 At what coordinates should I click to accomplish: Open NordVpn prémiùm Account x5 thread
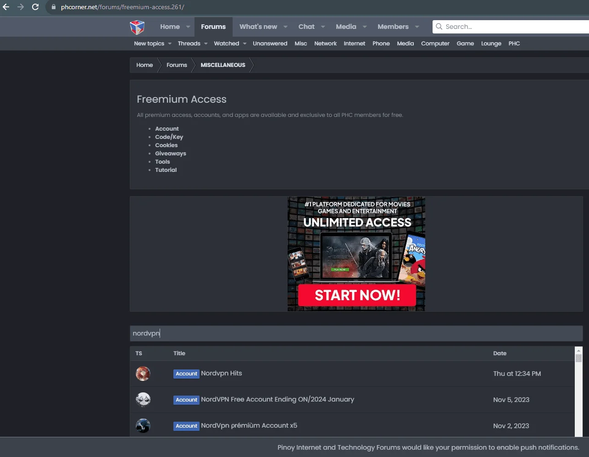point(249,426)
